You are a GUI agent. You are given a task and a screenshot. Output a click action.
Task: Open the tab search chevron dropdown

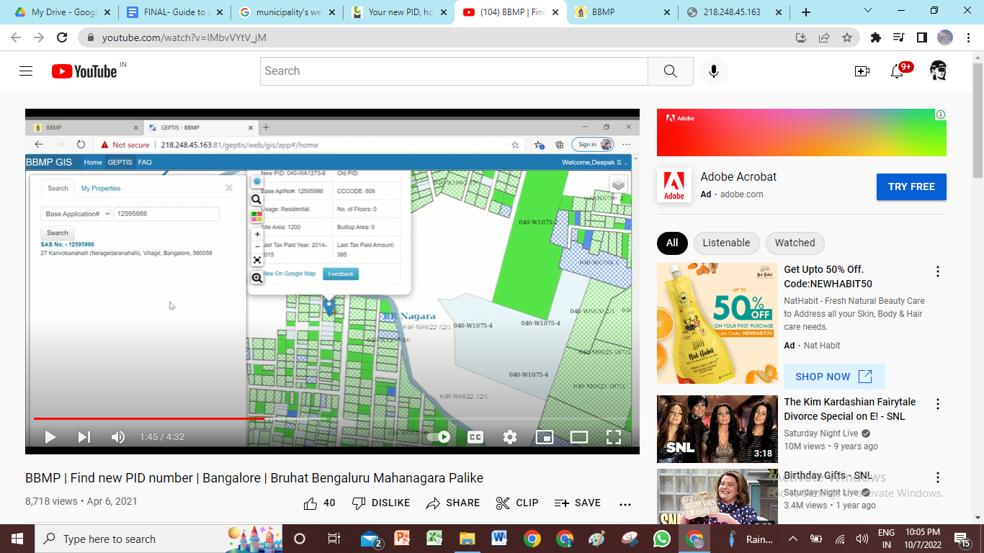pyautogui.click(x=868, y=11)
